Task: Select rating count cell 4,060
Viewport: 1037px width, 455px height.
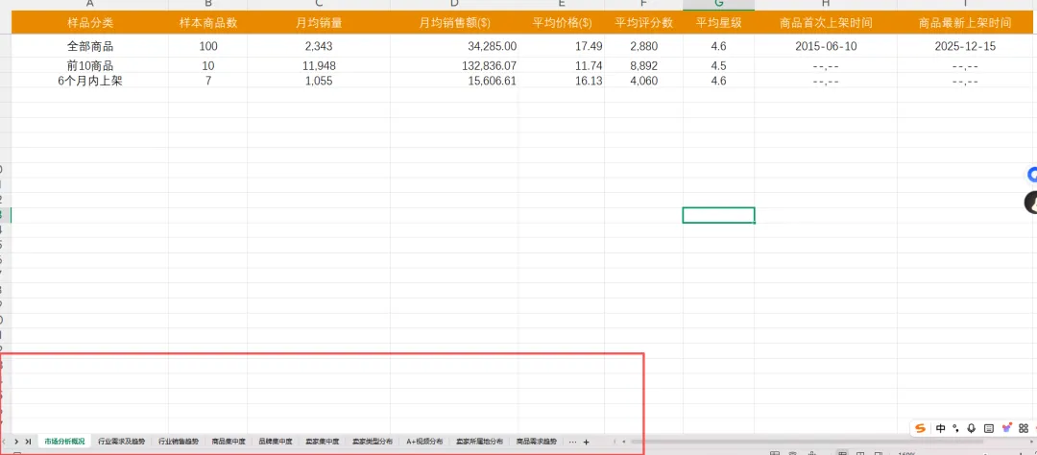Action: pyautogui.click(x=643, y=81)
